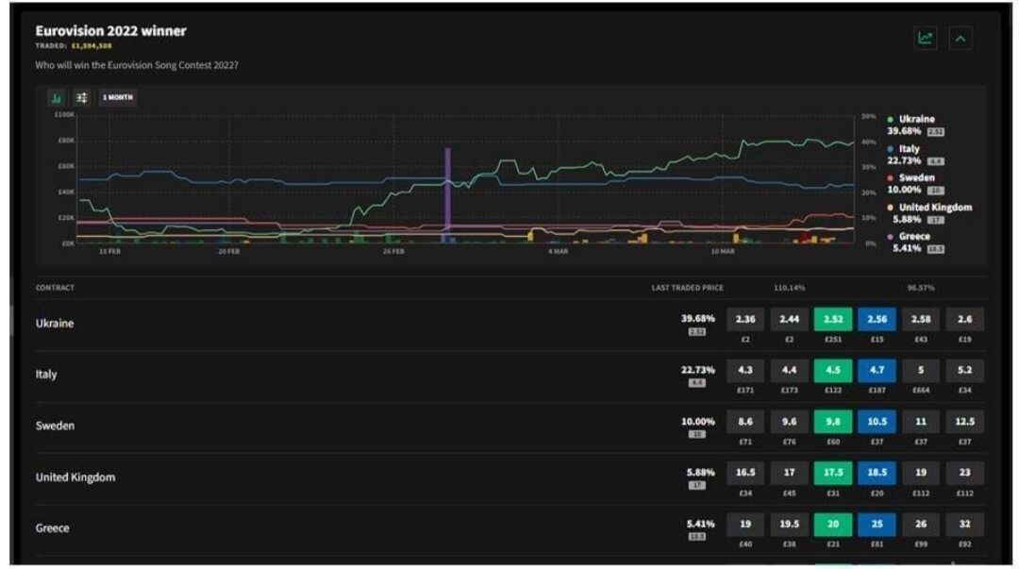Collapse the Eurovision 2022 winner market panel
Screen dimensions: 1019x569
961,39
